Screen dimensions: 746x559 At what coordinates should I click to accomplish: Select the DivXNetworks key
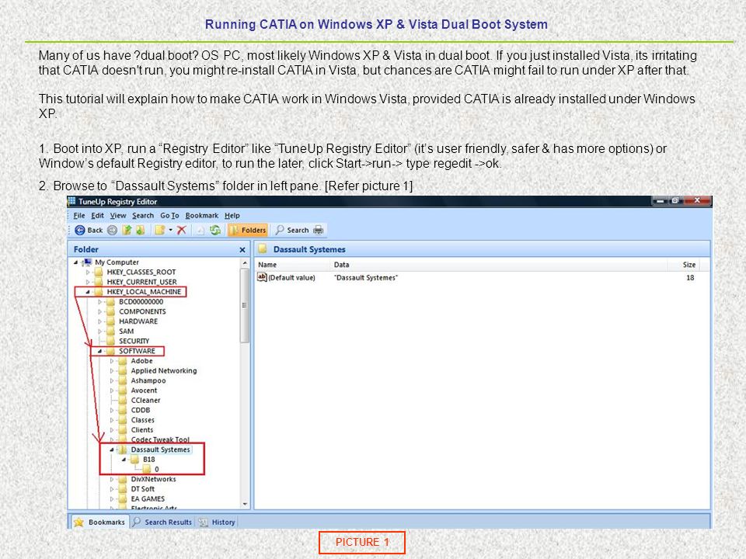(153, 480)
